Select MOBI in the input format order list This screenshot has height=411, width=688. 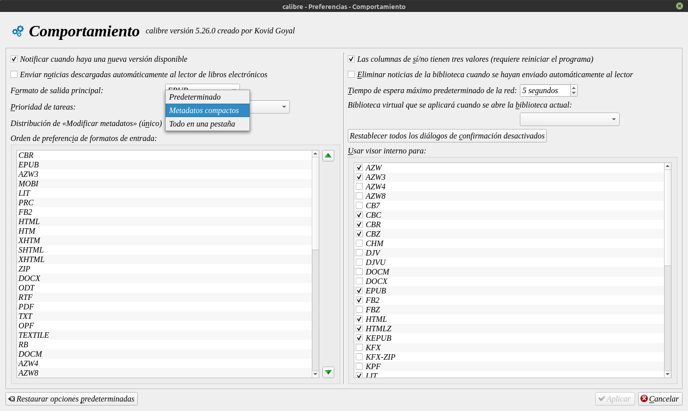tap(164, 184)
